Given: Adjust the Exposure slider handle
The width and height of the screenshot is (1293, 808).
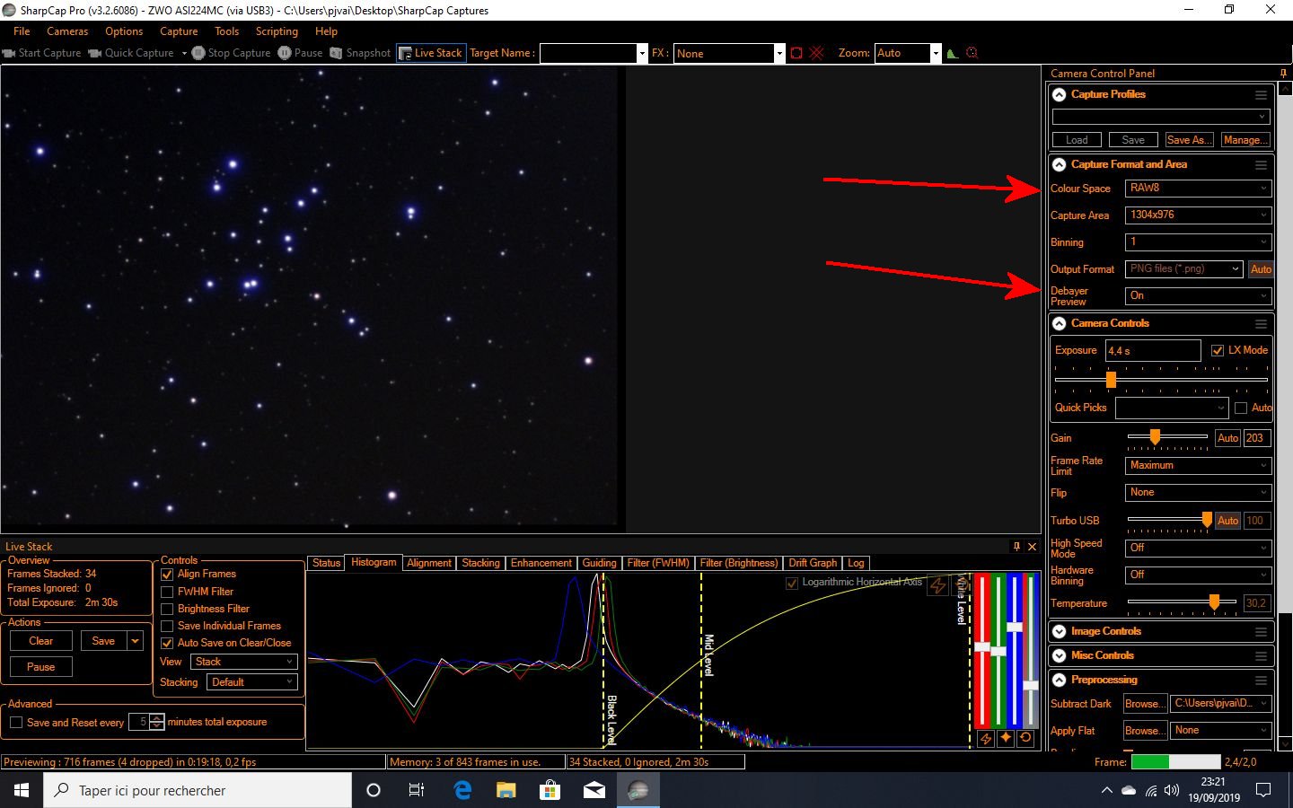Looking at the screenshot, I should (1111, 380).
